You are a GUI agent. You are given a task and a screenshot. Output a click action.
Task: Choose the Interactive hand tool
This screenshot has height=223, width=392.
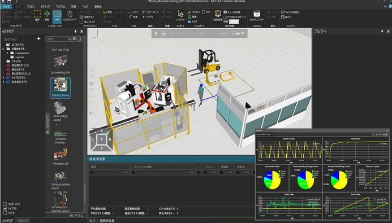click(x=70, y=16)
